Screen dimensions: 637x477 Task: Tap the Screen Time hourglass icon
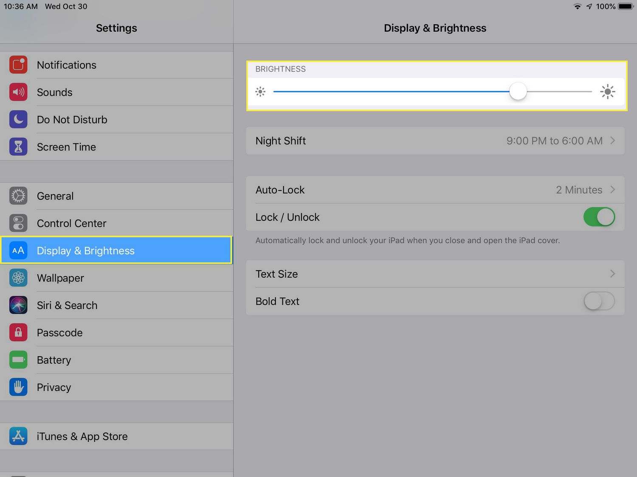coord(18,147)
